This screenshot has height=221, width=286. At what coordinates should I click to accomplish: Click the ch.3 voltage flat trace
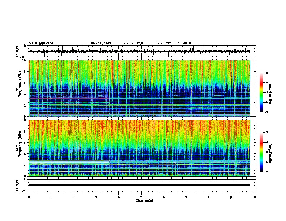tap(139, 185)
